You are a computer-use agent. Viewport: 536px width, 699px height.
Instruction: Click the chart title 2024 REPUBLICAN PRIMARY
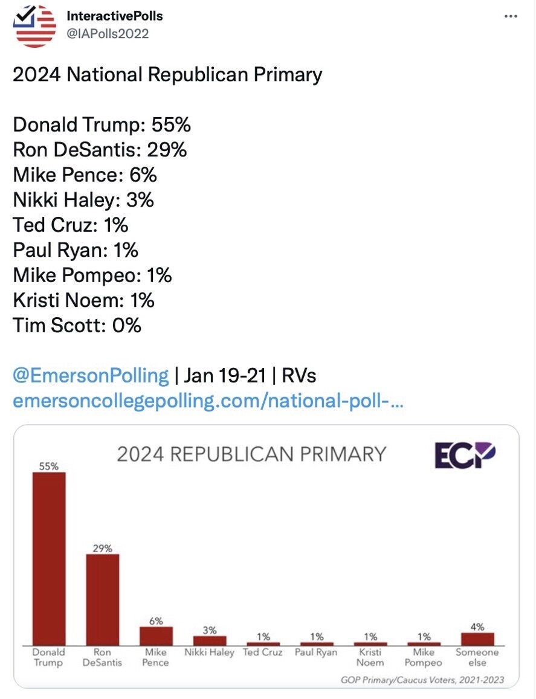[x=251, y=454]
